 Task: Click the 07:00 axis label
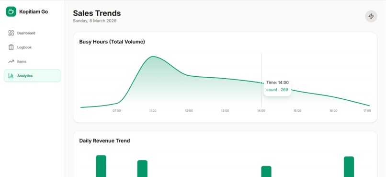[x=117, y=111]
